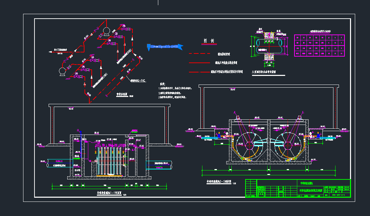The width and height of the screenshot is (370, 216).
Task: Select the right outlet pipe in 1-1 section
Action: click(x=159, y=165)
